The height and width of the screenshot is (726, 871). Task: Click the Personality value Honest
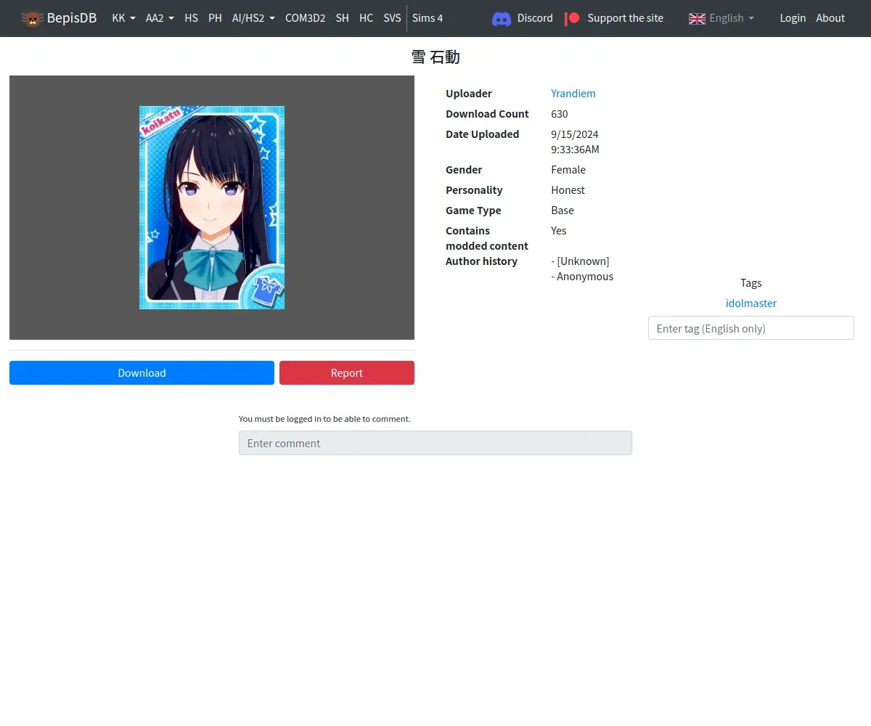[568, 190]
